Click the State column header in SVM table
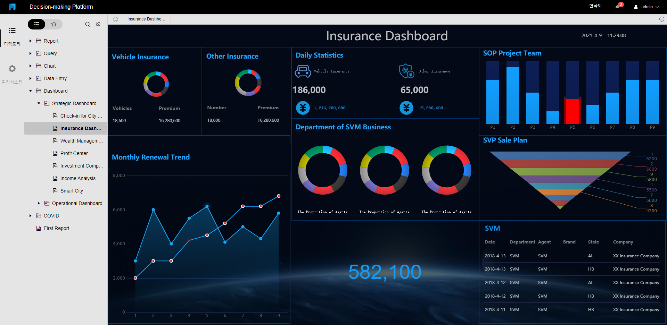Screen dimensions: 667x325 point(593,242)
